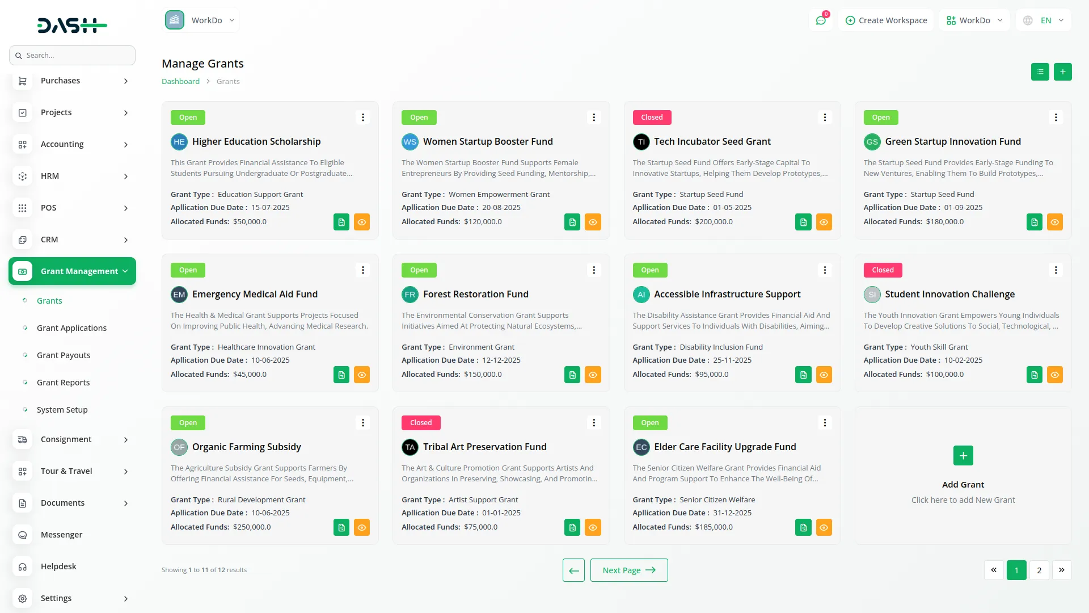The image size is (1089, 613).
Task: Click the green plus to add a grant
Action: 1063,72
